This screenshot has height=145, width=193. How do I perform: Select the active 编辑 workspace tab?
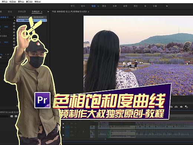(x=94, y=6)
